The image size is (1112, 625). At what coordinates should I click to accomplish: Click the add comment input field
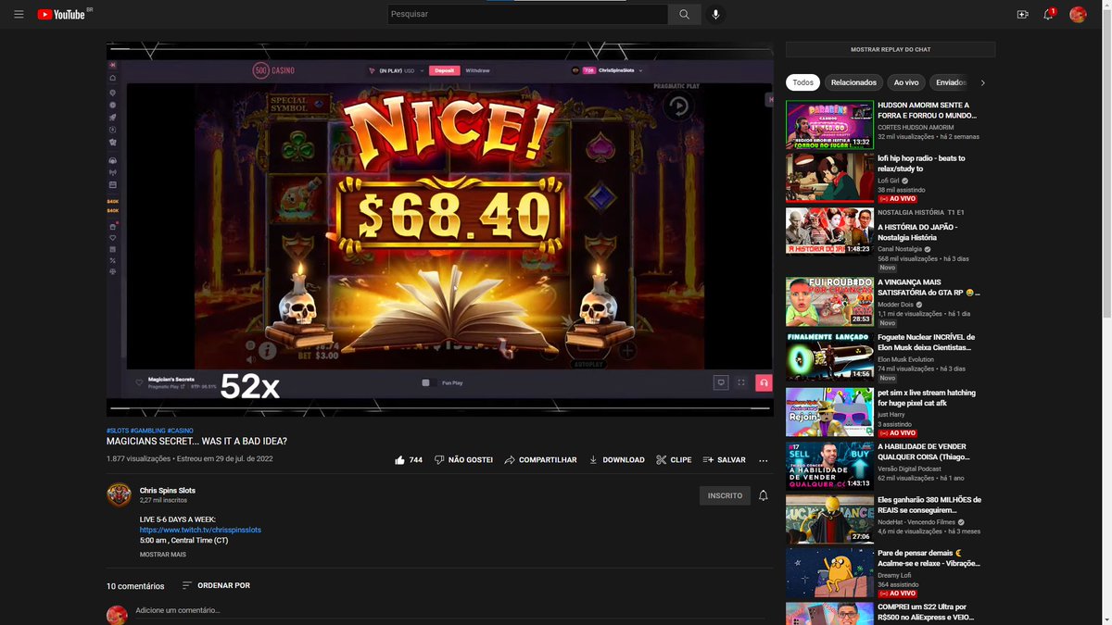tap(454, 611)
